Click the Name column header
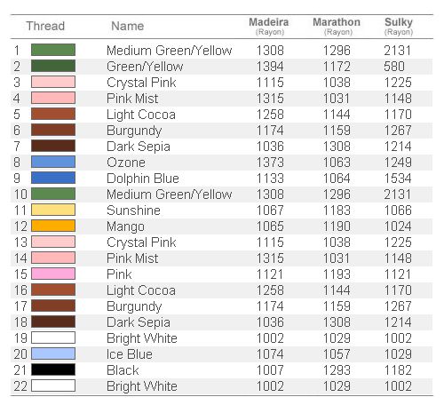 [128, 26]
